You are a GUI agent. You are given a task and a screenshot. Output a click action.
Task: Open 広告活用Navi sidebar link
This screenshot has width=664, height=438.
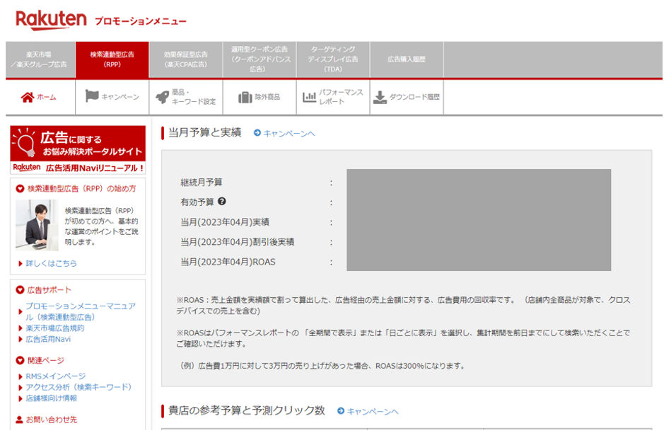coord(48,340)
